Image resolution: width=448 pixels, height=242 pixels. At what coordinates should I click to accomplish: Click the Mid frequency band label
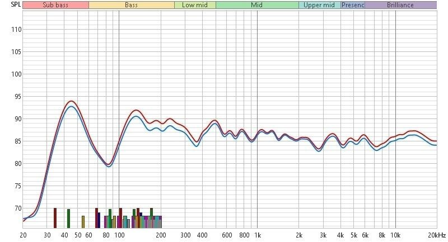(x=257, y=5)
